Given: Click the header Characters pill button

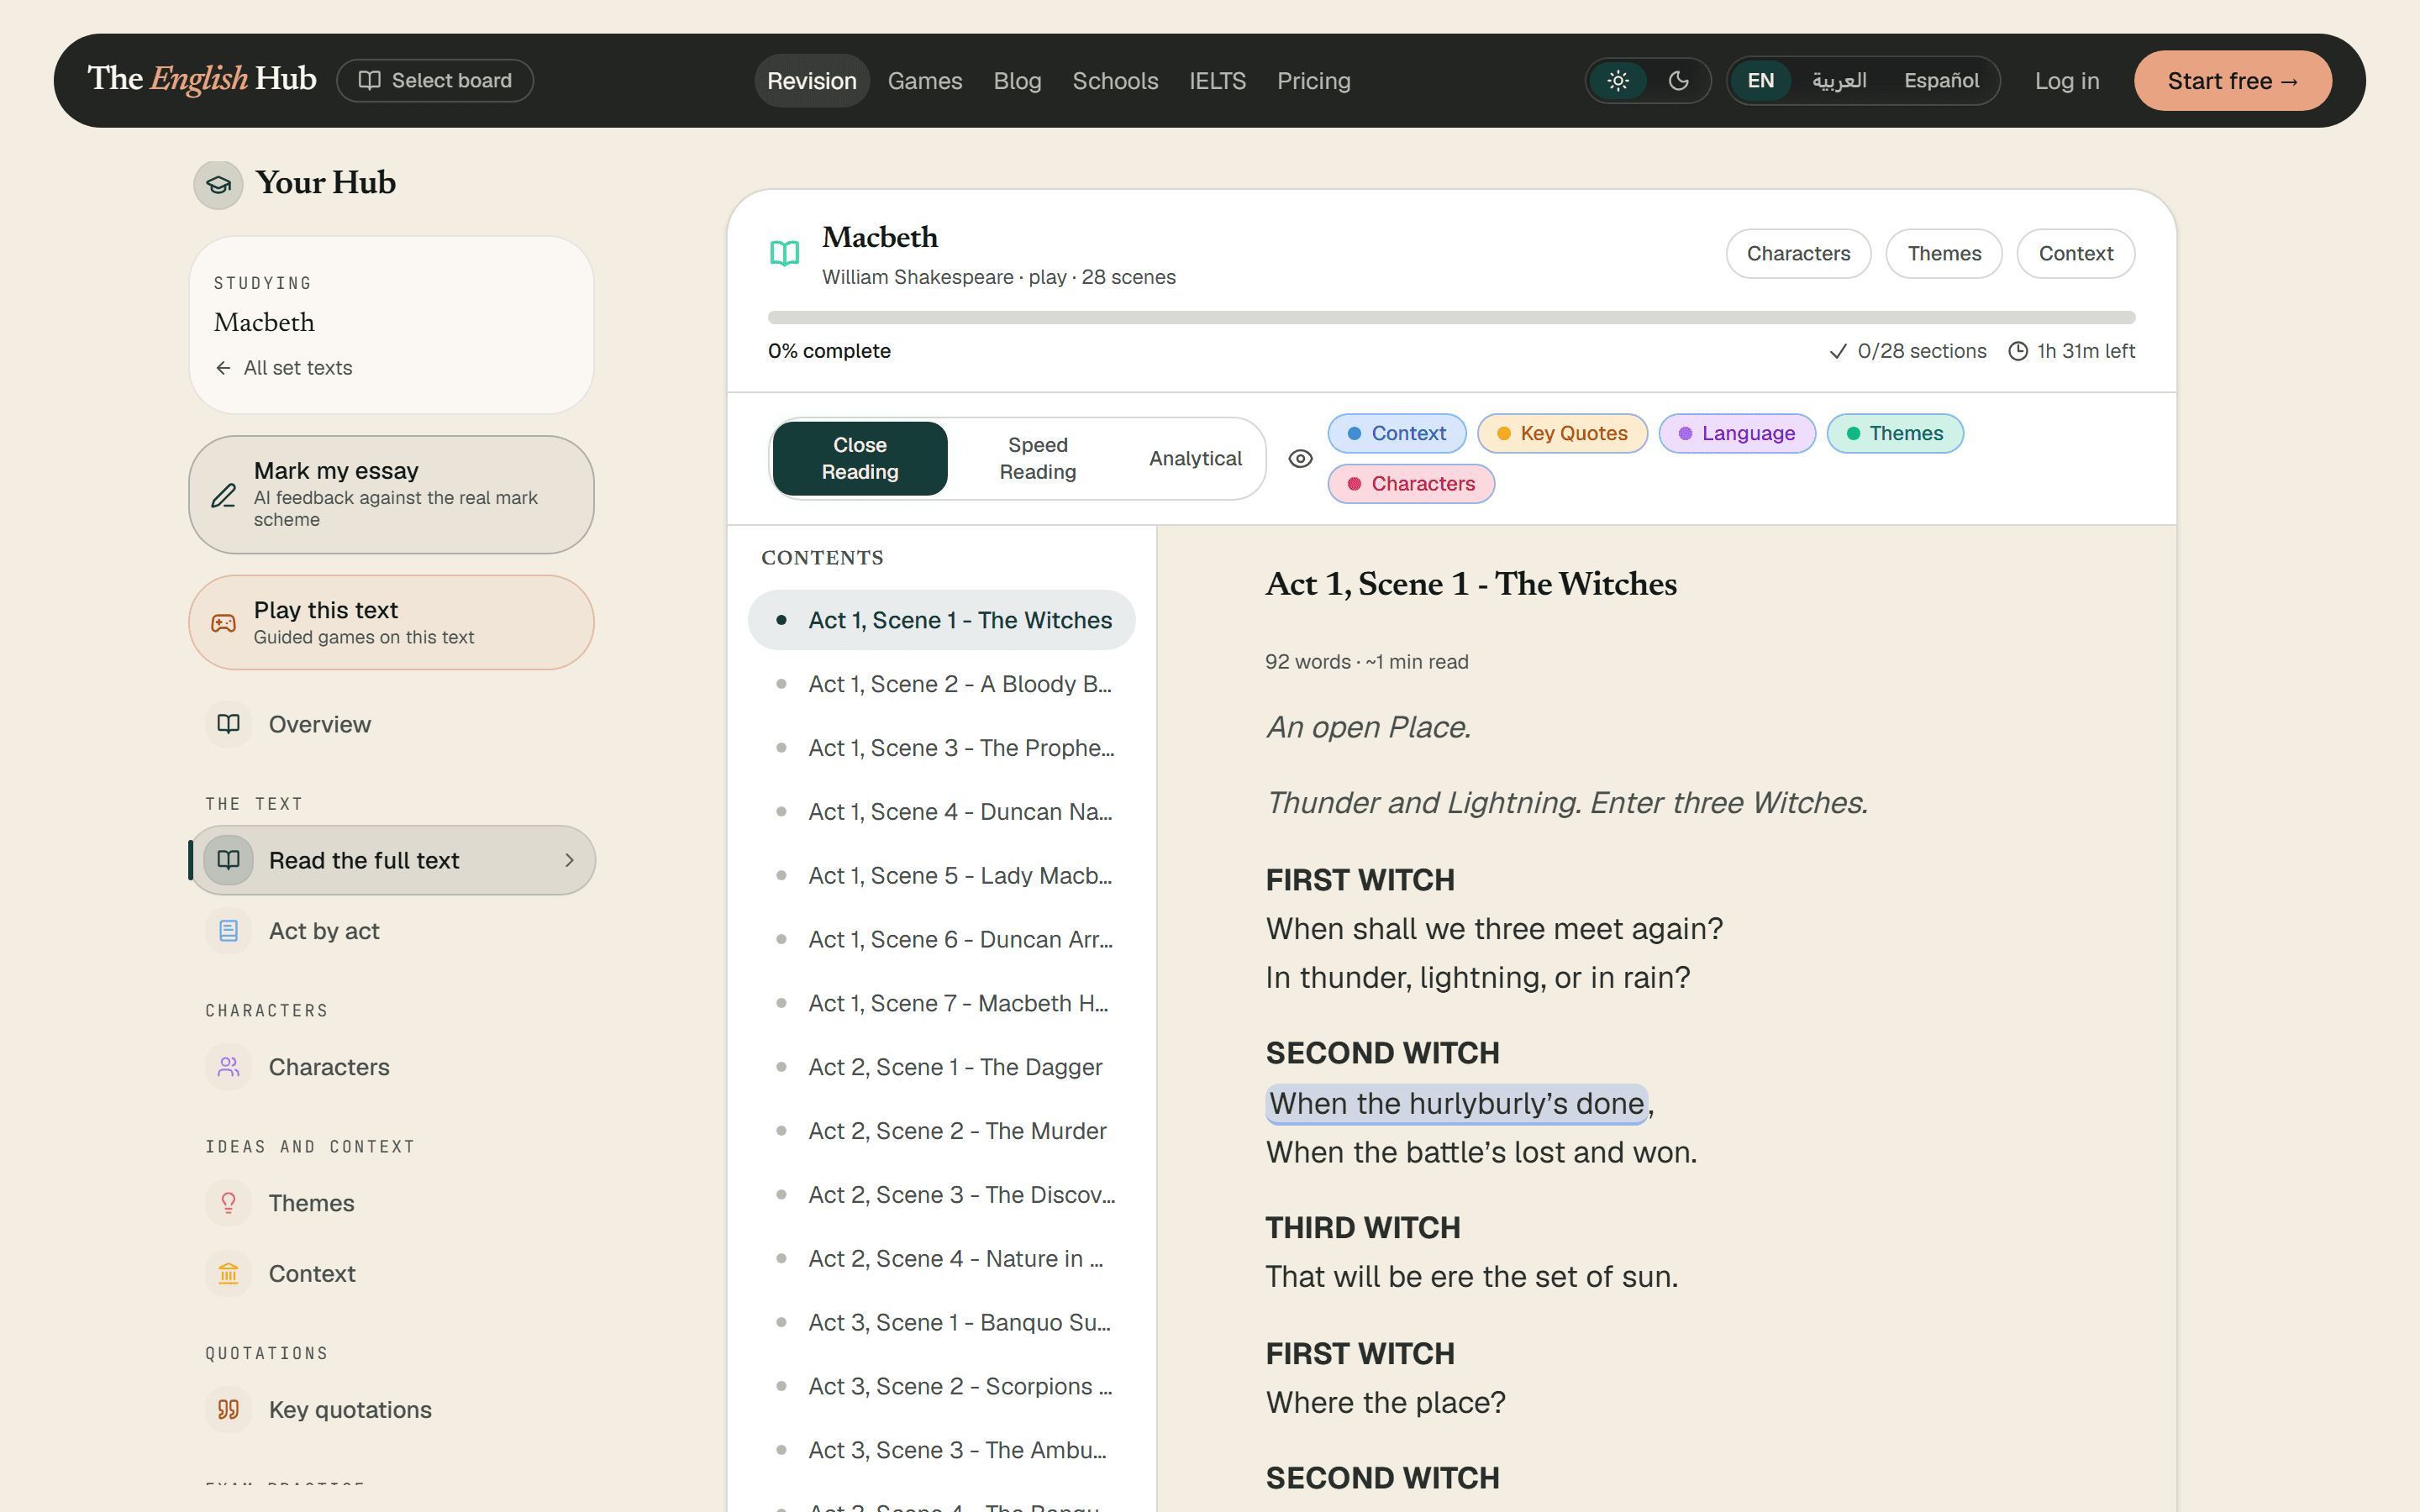Looking at the screenshot, I should point(1798,254).
